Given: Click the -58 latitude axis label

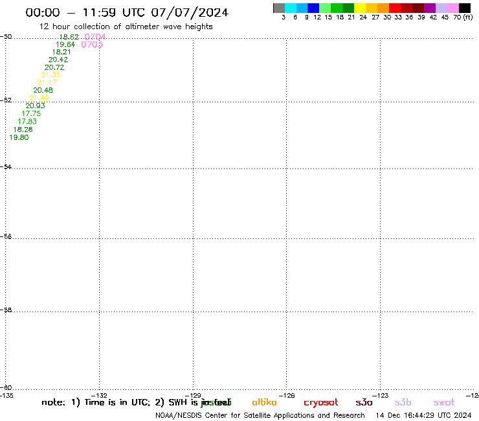Looking at the screenshot, I should (6, 310).
